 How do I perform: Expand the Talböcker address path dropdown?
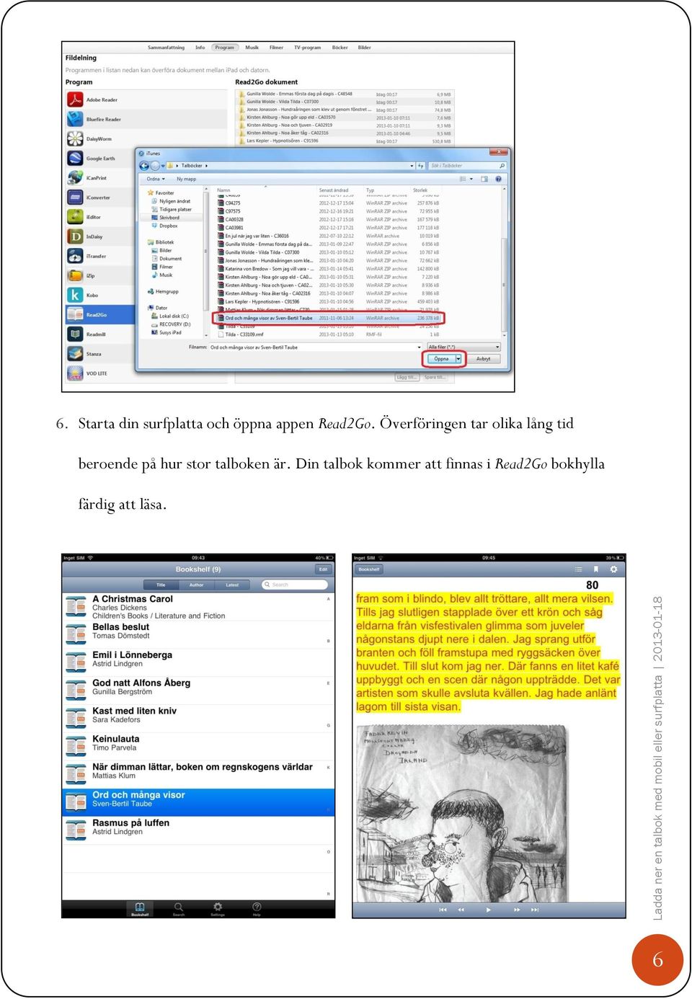coord(412,166)
